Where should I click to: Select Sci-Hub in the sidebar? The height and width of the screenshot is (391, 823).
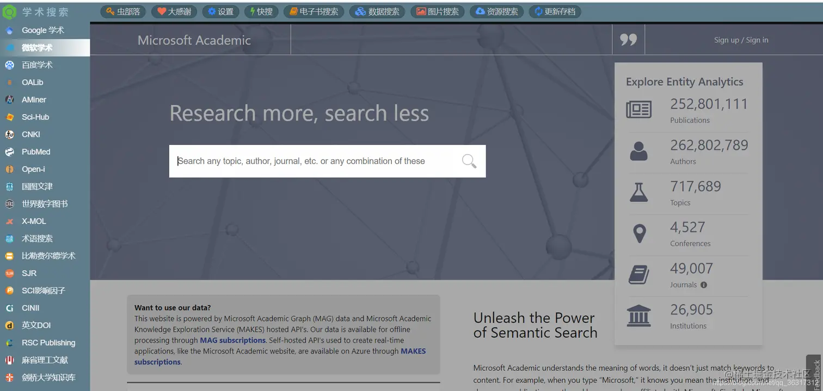[45, 117]
